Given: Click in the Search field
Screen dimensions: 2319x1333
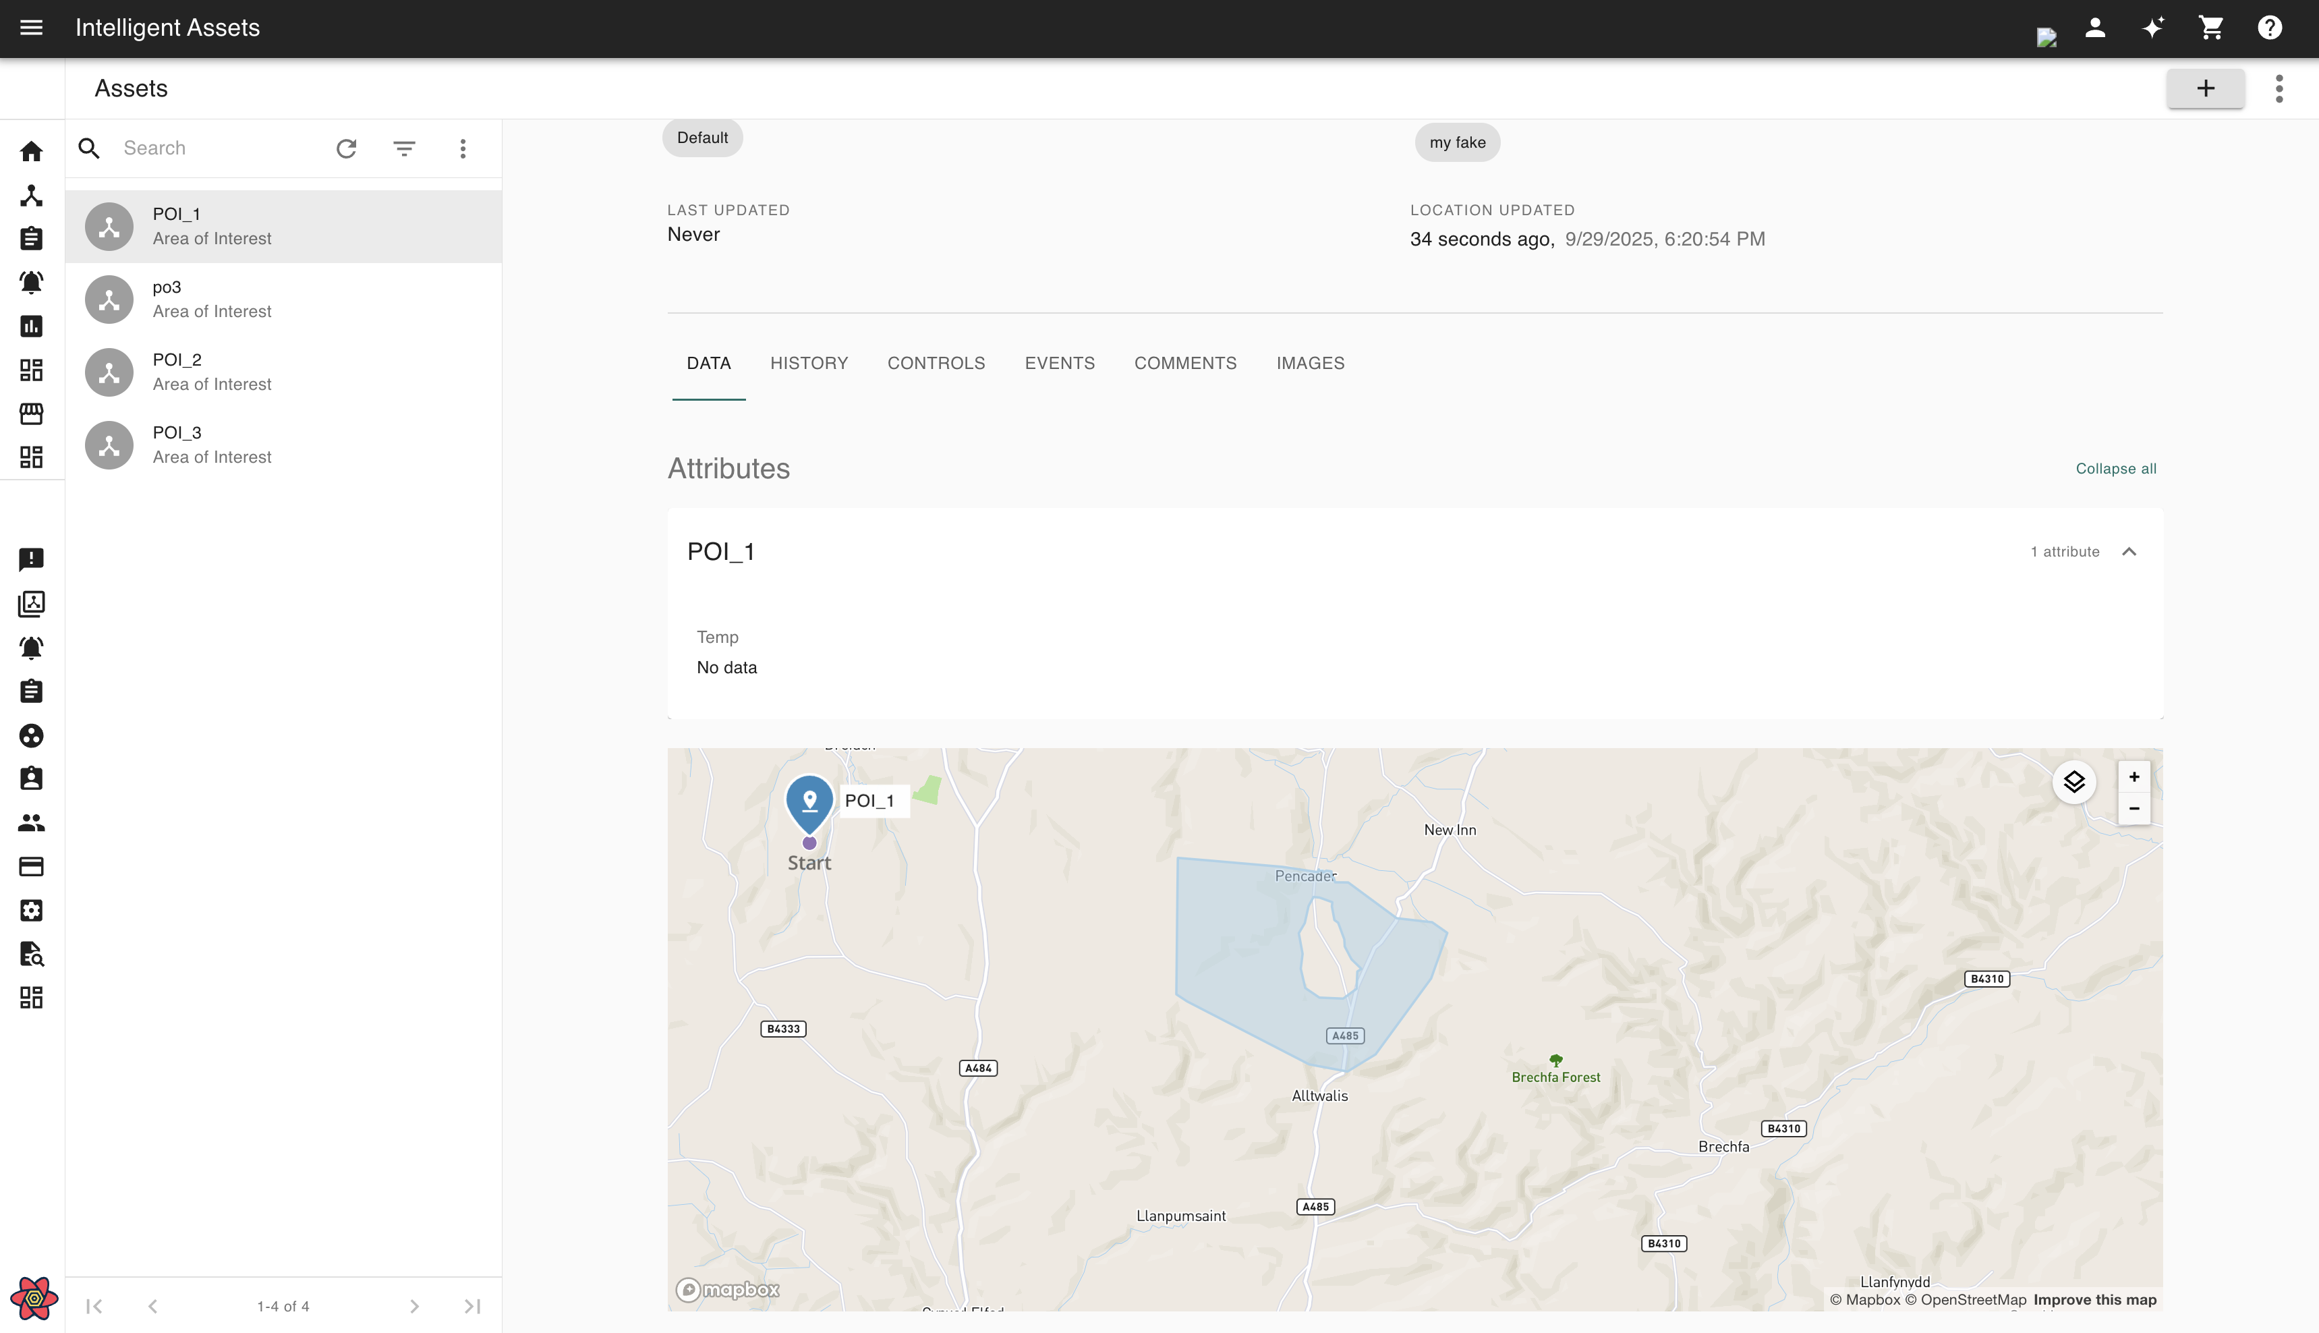Looking at the screenshot, I should [220, 148].
